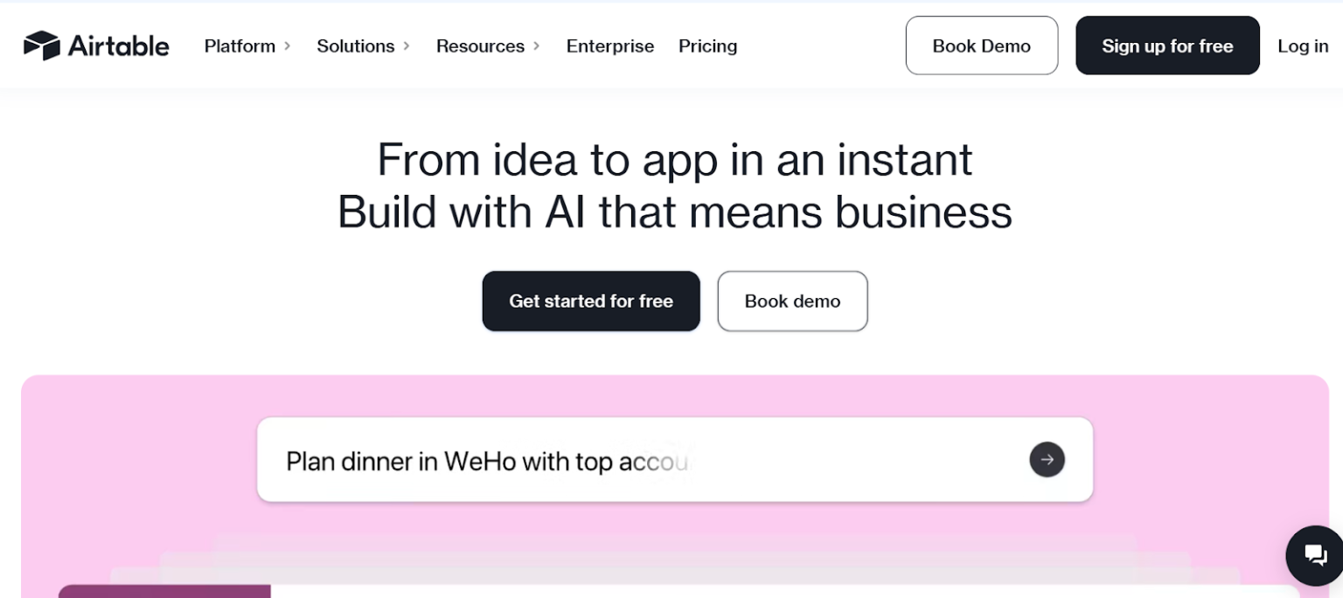Open the Pricing page
Screen dimensions: 1343x598
[x=707, y=46]
